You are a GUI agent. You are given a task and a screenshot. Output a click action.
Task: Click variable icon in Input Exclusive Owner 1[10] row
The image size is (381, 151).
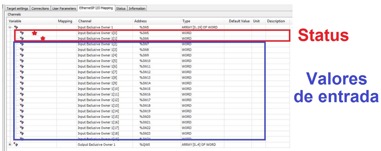tap(22, 89)
